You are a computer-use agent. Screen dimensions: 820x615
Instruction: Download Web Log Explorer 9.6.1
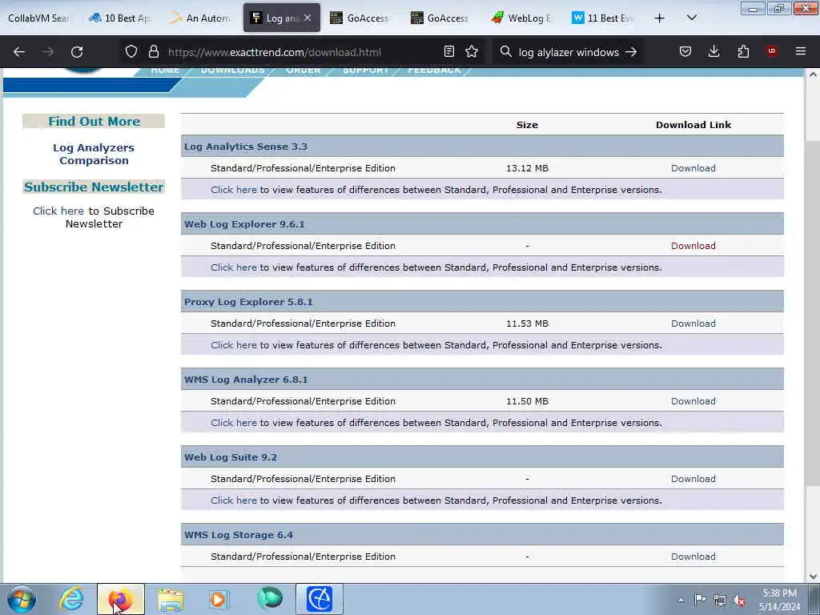click(693, 245)
